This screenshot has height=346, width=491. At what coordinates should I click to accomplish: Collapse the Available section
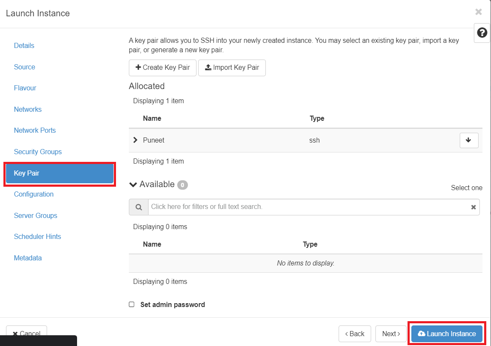coord(133,184)
